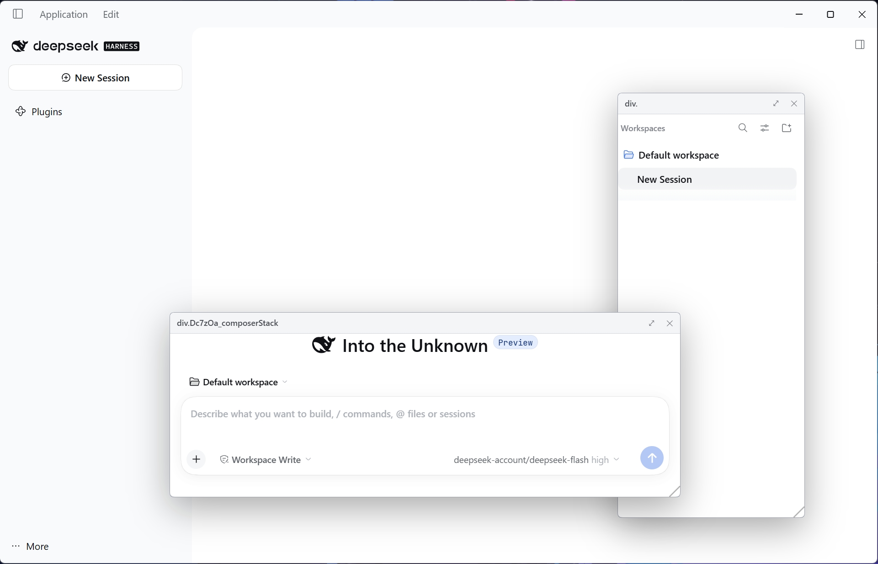Toggle the right side panel icon
Viewport: 878px width, 564px height.
point(860,44)
